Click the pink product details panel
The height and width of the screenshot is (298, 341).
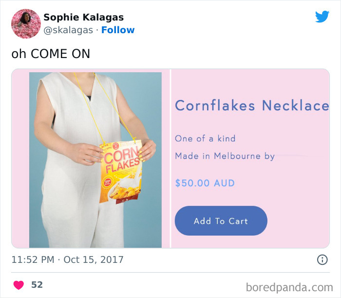click(250, 159)
